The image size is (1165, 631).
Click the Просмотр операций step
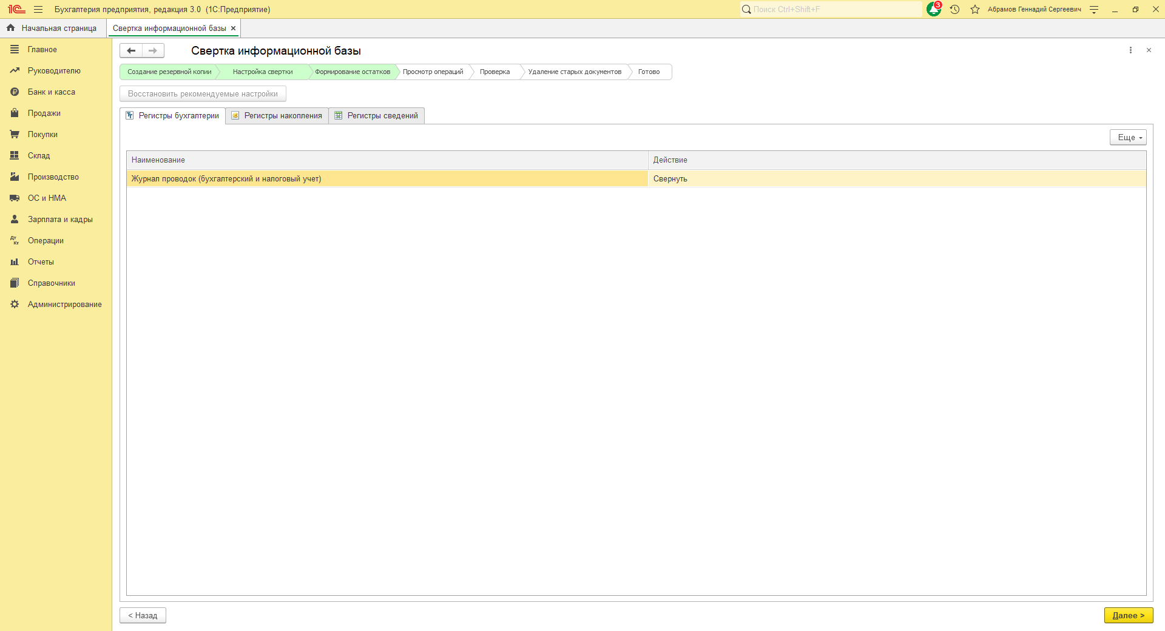[433, 72]
